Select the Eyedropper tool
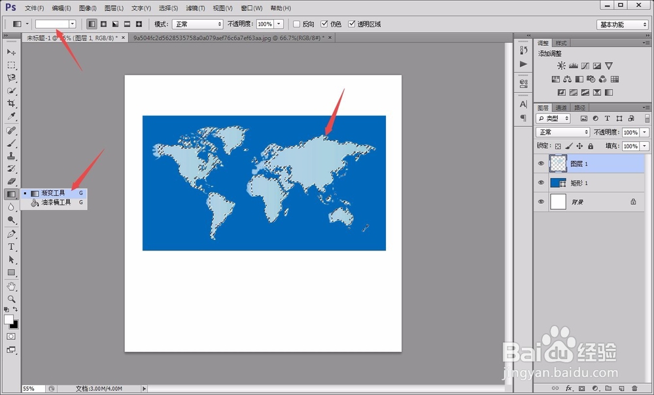 (x=11, y=116)
